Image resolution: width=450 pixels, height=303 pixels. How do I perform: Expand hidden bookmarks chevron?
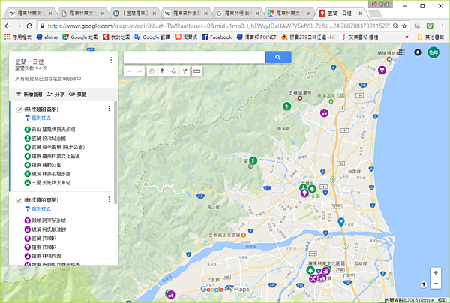click(x=407, y=37)
